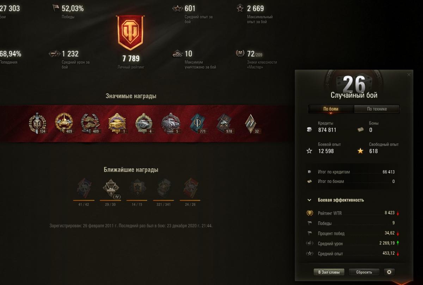The image size is (423, 285).
Task: Open the award card with count 978
Action: coord(224,123)
